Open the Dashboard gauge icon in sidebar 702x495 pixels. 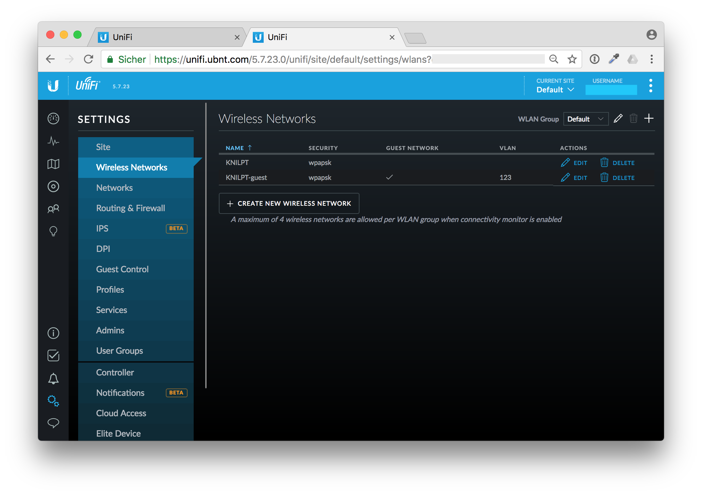tap(53, 118)
